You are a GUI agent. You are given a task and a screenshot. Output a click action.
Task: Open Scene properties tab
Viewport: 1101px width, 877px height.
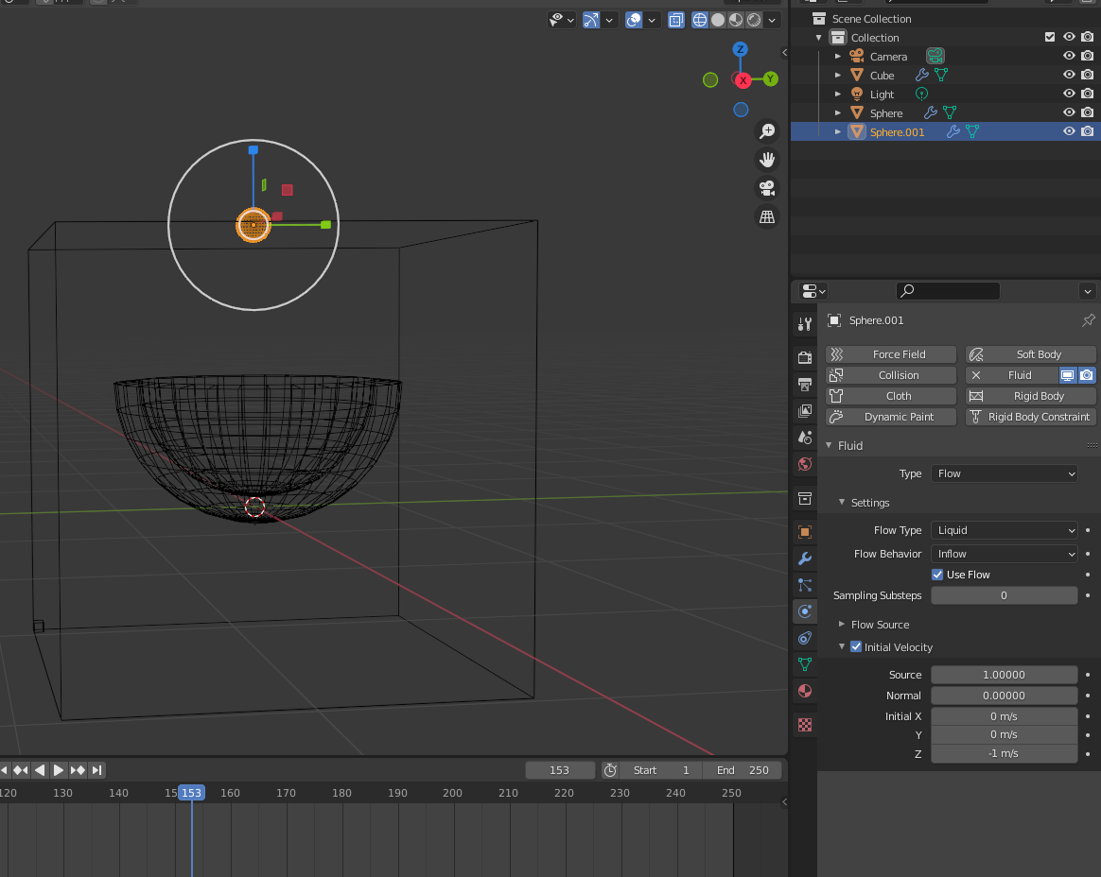point(805,438)
